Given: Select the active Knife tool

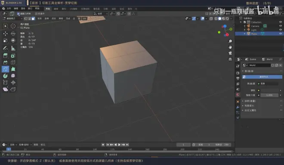Looking at the screenshot, I should (5, 69).
